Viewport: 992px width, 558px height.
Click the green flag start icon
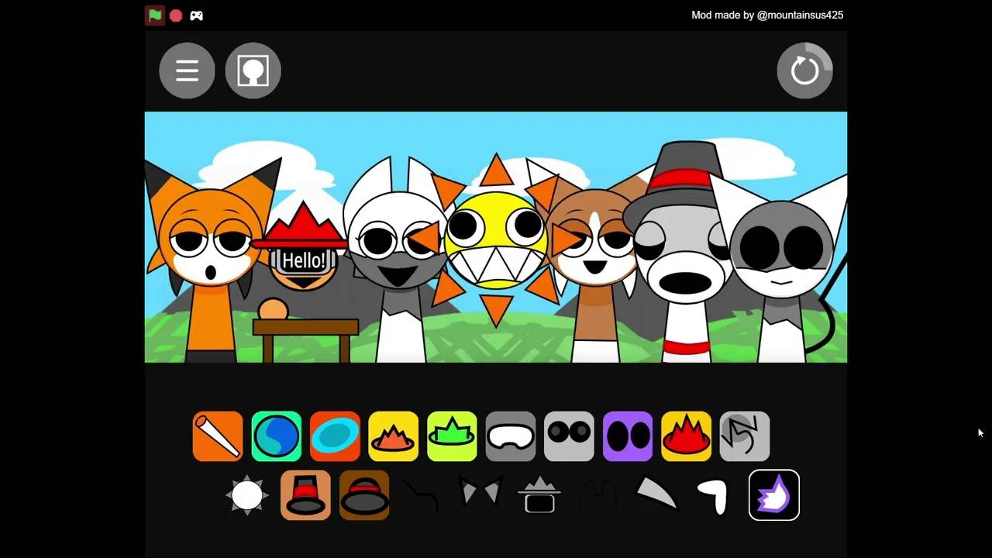(155, 15)
